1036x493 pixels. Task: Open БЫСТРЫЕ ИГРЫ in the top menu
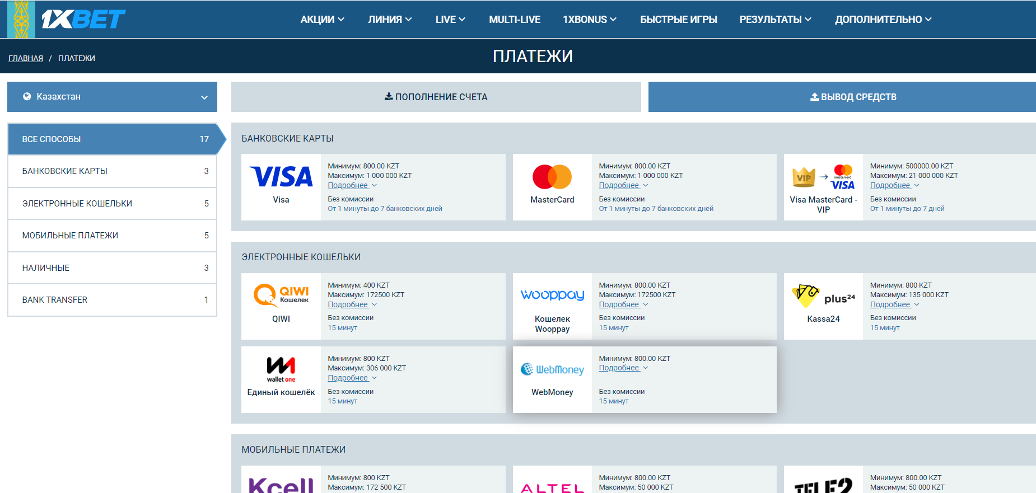click(x=679, y=20)
